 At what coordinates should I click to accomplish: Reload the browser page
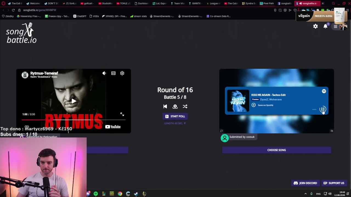click(x=13, y=10)
